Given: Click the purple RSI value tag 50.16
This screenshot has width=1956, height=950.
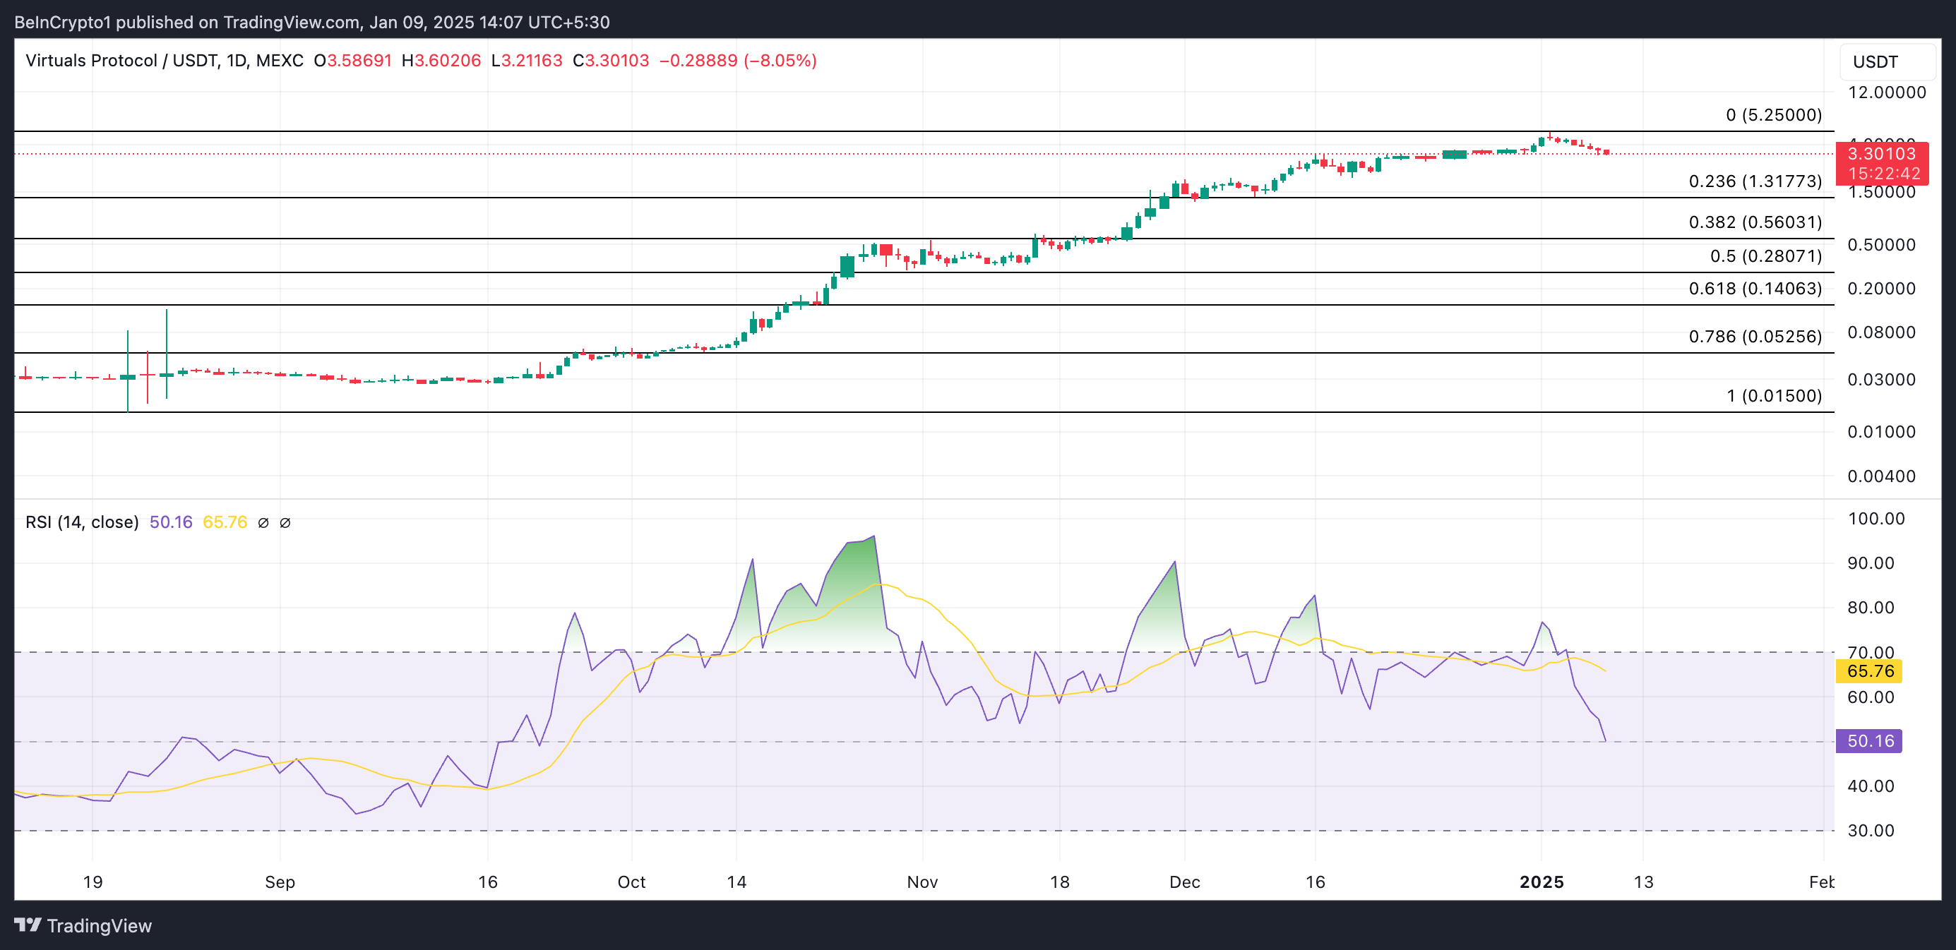Looking at the screenshot, I should [x=1869, y=740].
